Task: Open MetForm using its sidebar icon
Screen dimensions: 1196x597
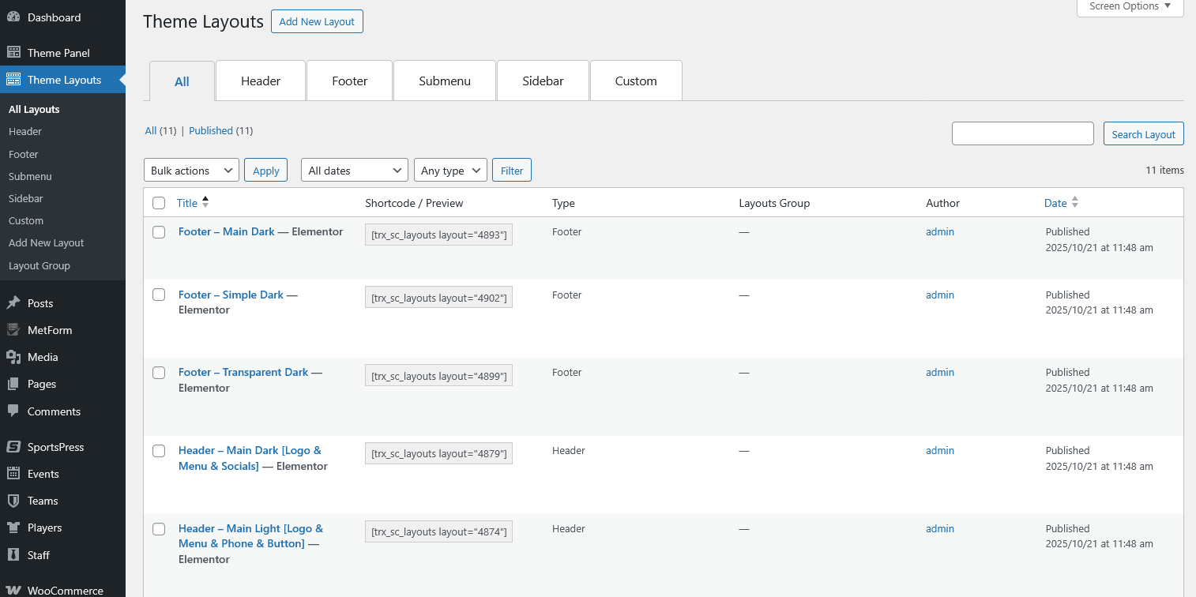Action: (x=13, y=330)
